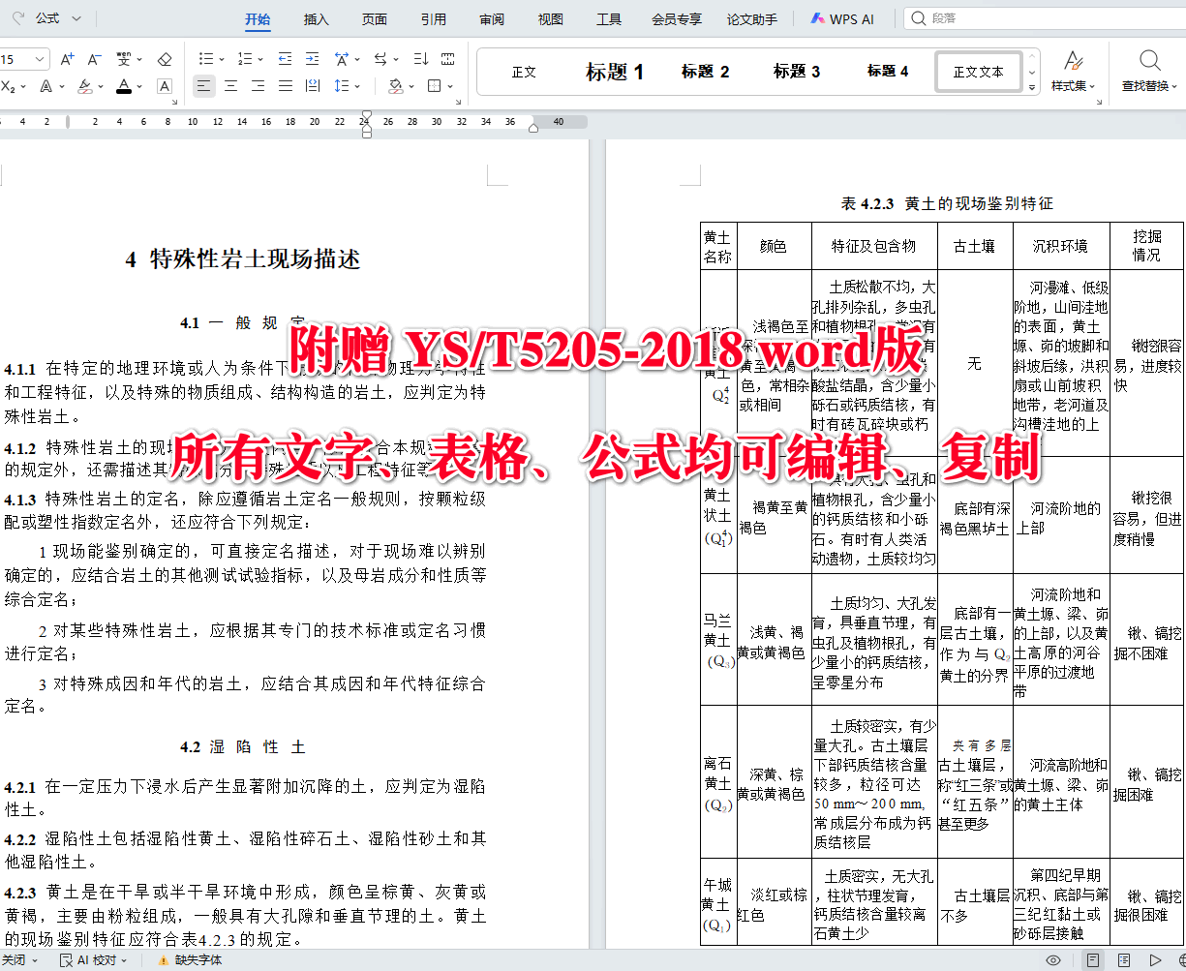1186x971 pixels.
Task: Expand the numbering style dropdown arrow
Action: [260, 60]
